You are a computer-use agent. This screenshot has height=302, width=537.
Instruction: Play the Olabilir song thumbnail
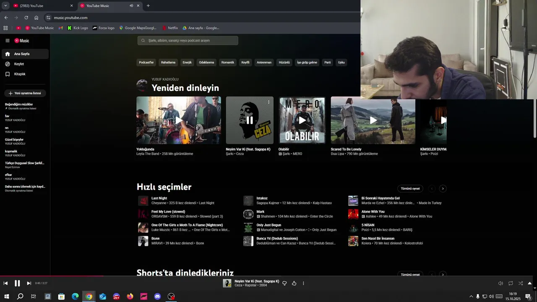[302, 120]
